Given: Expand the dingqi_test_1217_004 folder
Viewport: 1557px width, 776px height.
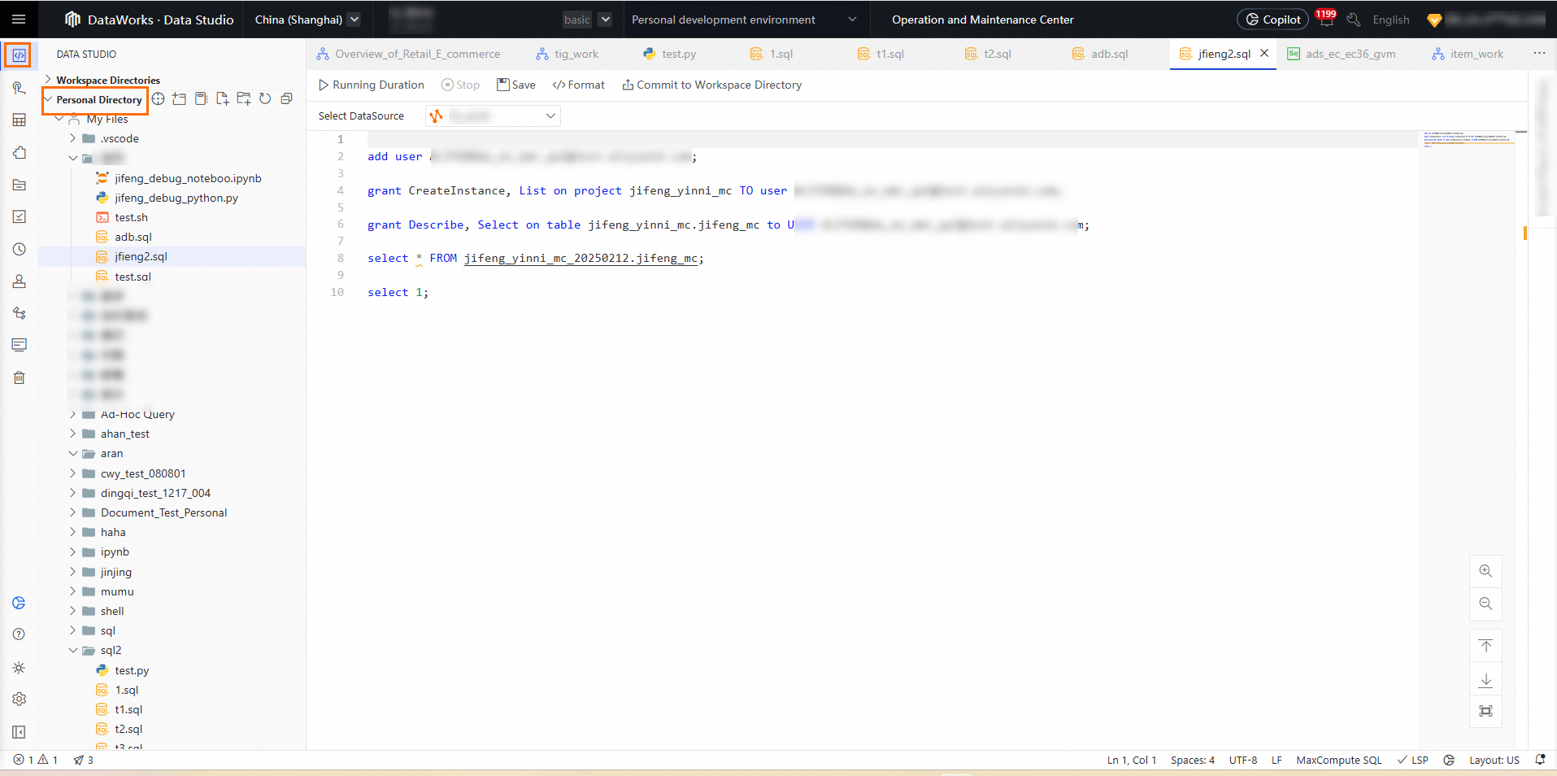Looking at the screenshot, I should click(x=73, y=493).
